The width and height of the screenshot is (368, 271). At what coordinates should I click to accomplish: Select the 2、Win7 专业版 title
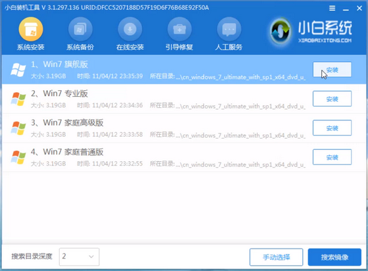pyautogui.click(x=59, y=93)
